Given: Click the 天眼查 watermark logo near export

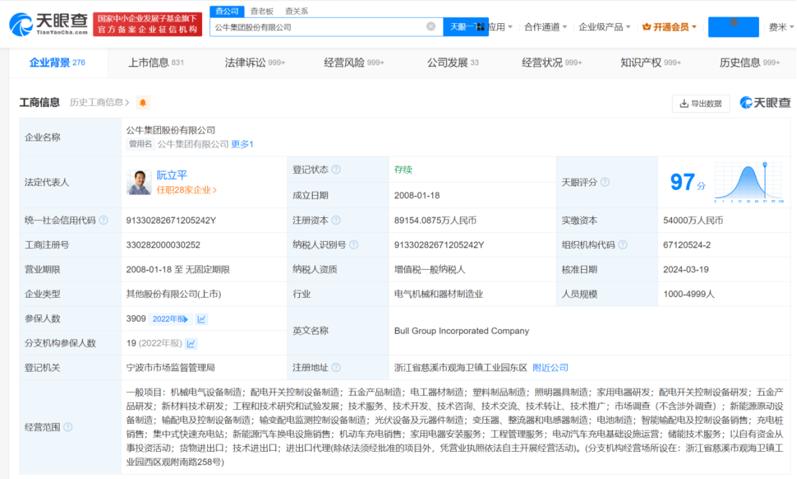Looking at the screenshot, I should (x=765, y=103).
